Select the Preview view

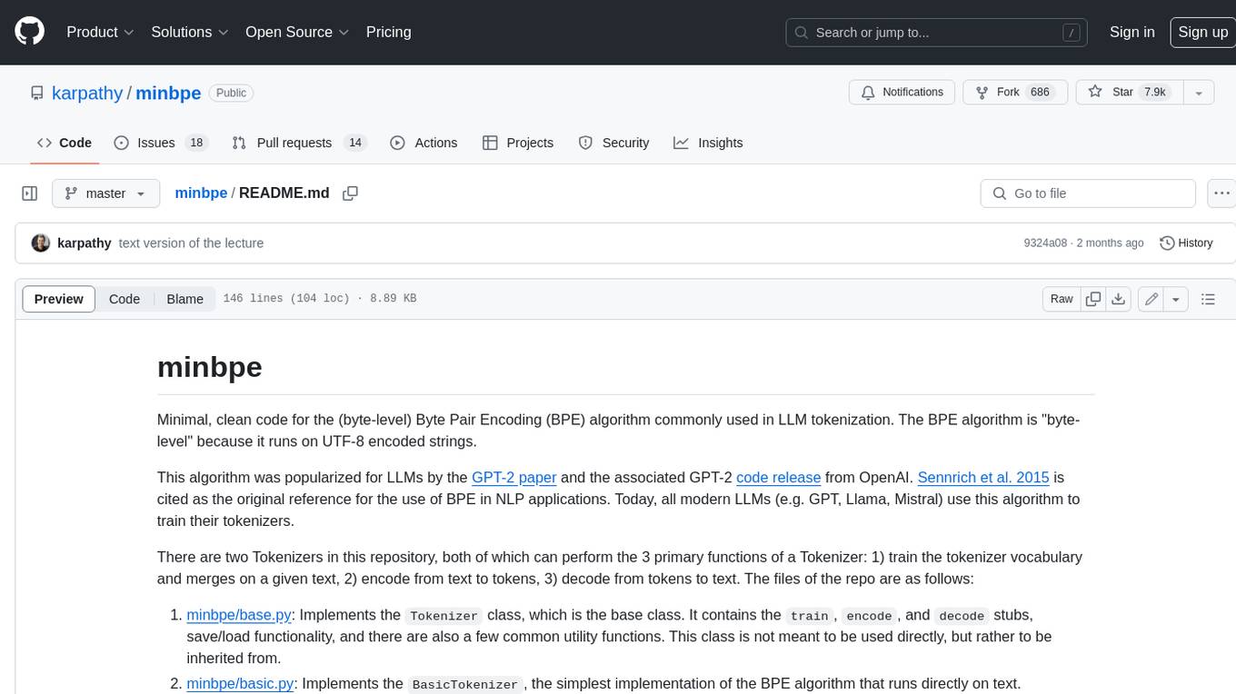(x=59, y=299)
